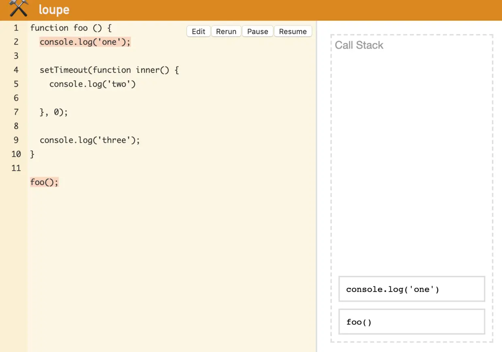
Task: Select the console.log('one') call stack frame
Action: (412, 289)
